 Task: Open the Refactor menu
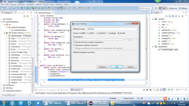point(21,4)
